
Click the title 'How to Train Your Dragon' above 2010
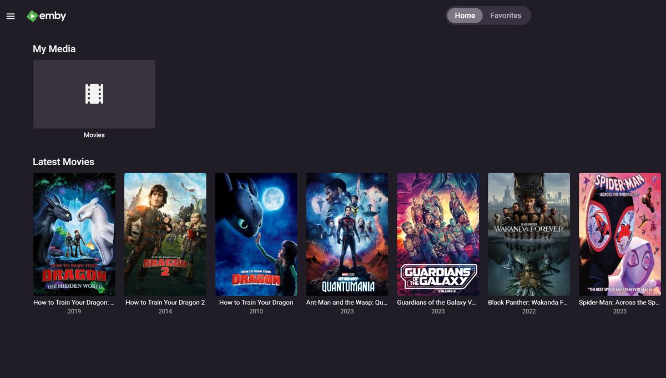click(256, 303)
